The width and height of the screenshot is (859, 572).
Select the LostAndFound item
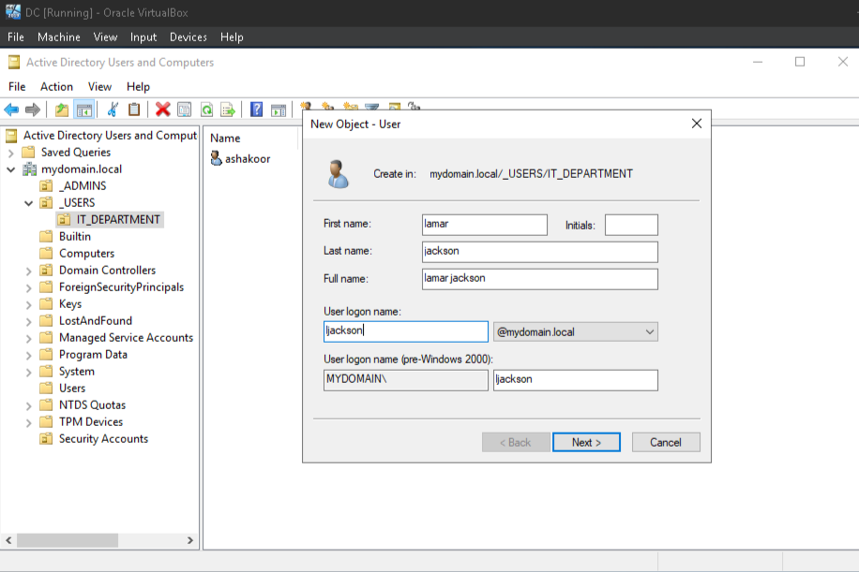click(96, 321)
